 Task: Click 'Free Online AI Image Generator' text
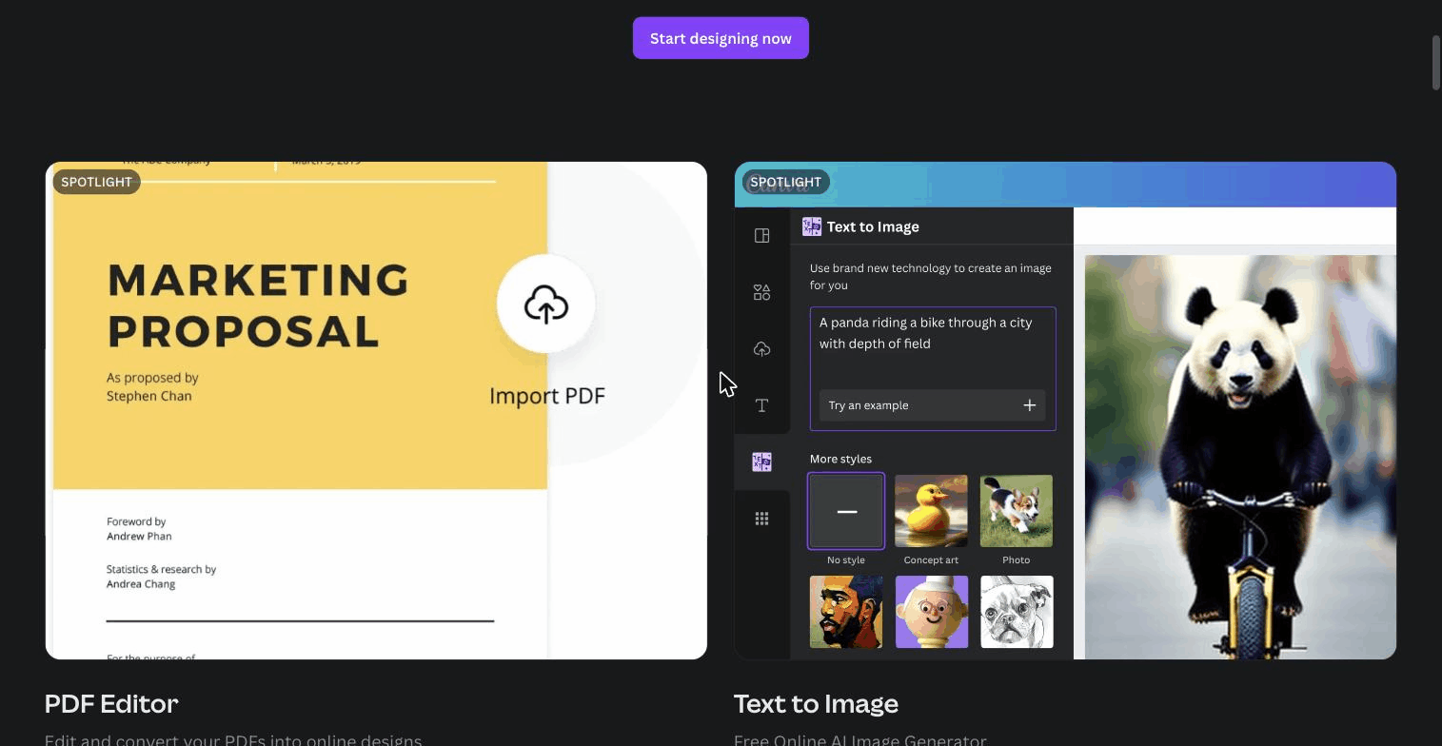click(x=859, y=739)
